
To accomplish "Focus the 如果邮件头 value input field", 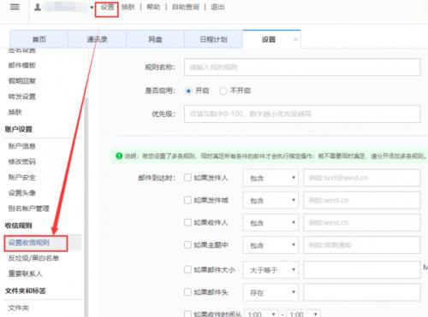I will 362,292.
